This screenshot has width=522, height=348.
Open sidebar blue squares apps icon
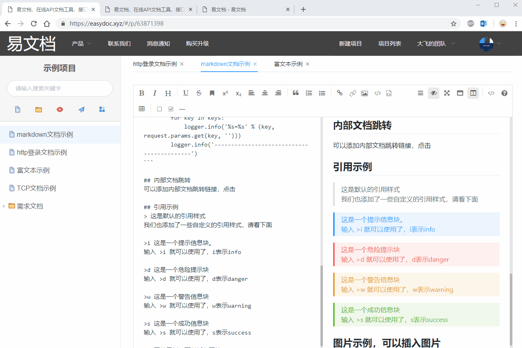(x=102, y=109)
